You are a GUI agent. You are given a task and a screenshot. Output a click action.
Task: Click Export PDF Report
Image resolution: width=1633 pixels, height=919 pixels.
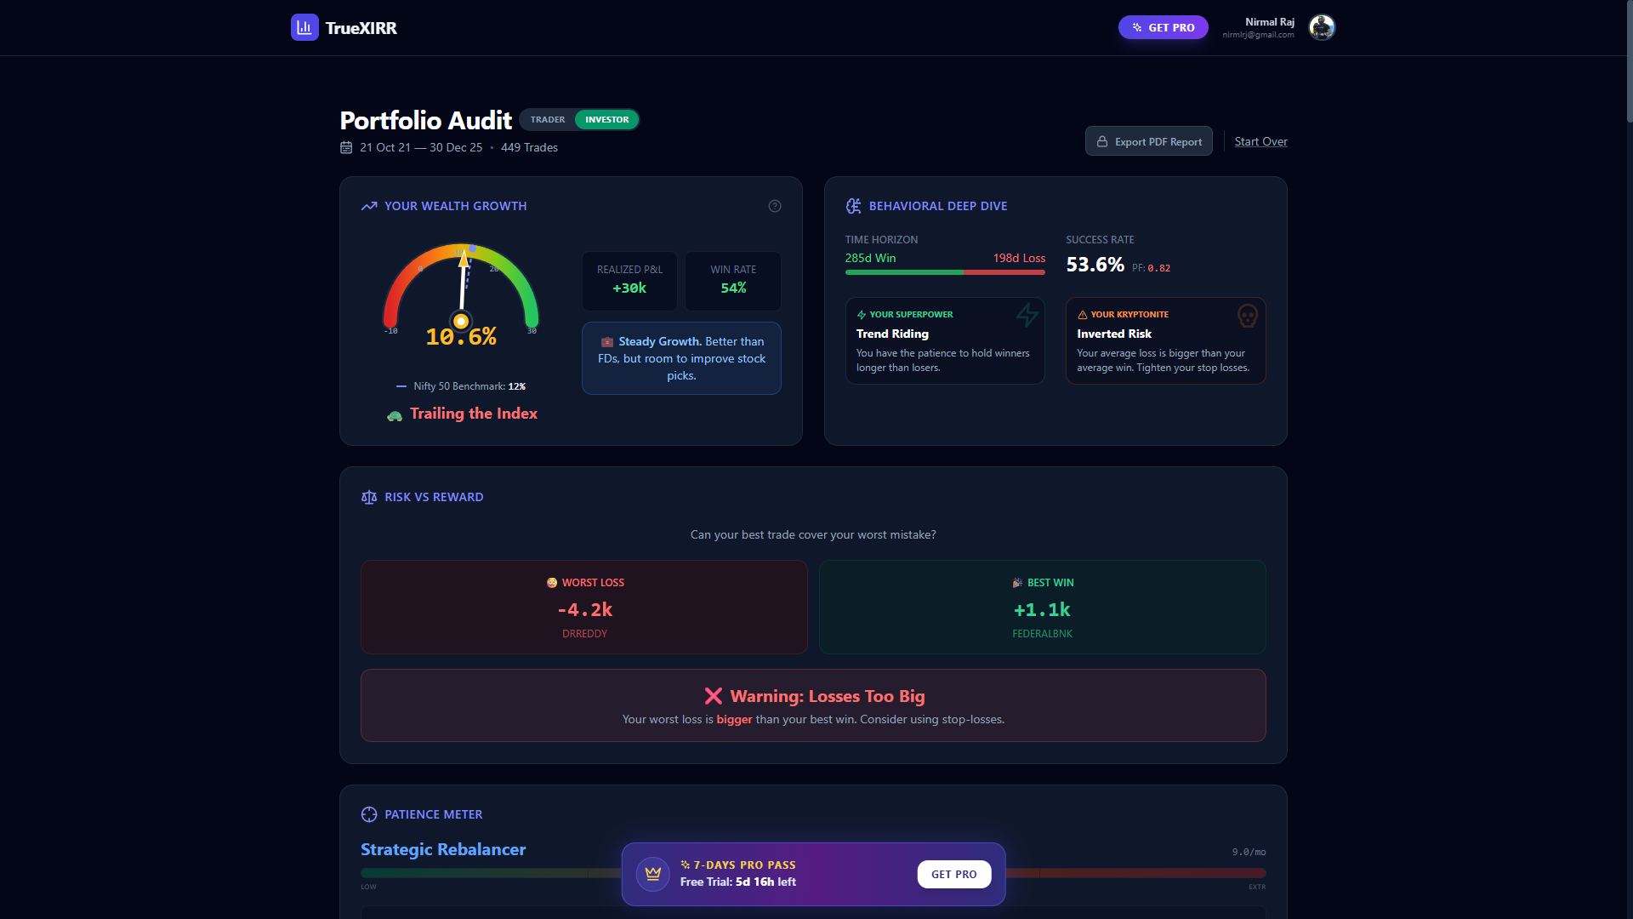point(1148,140)
